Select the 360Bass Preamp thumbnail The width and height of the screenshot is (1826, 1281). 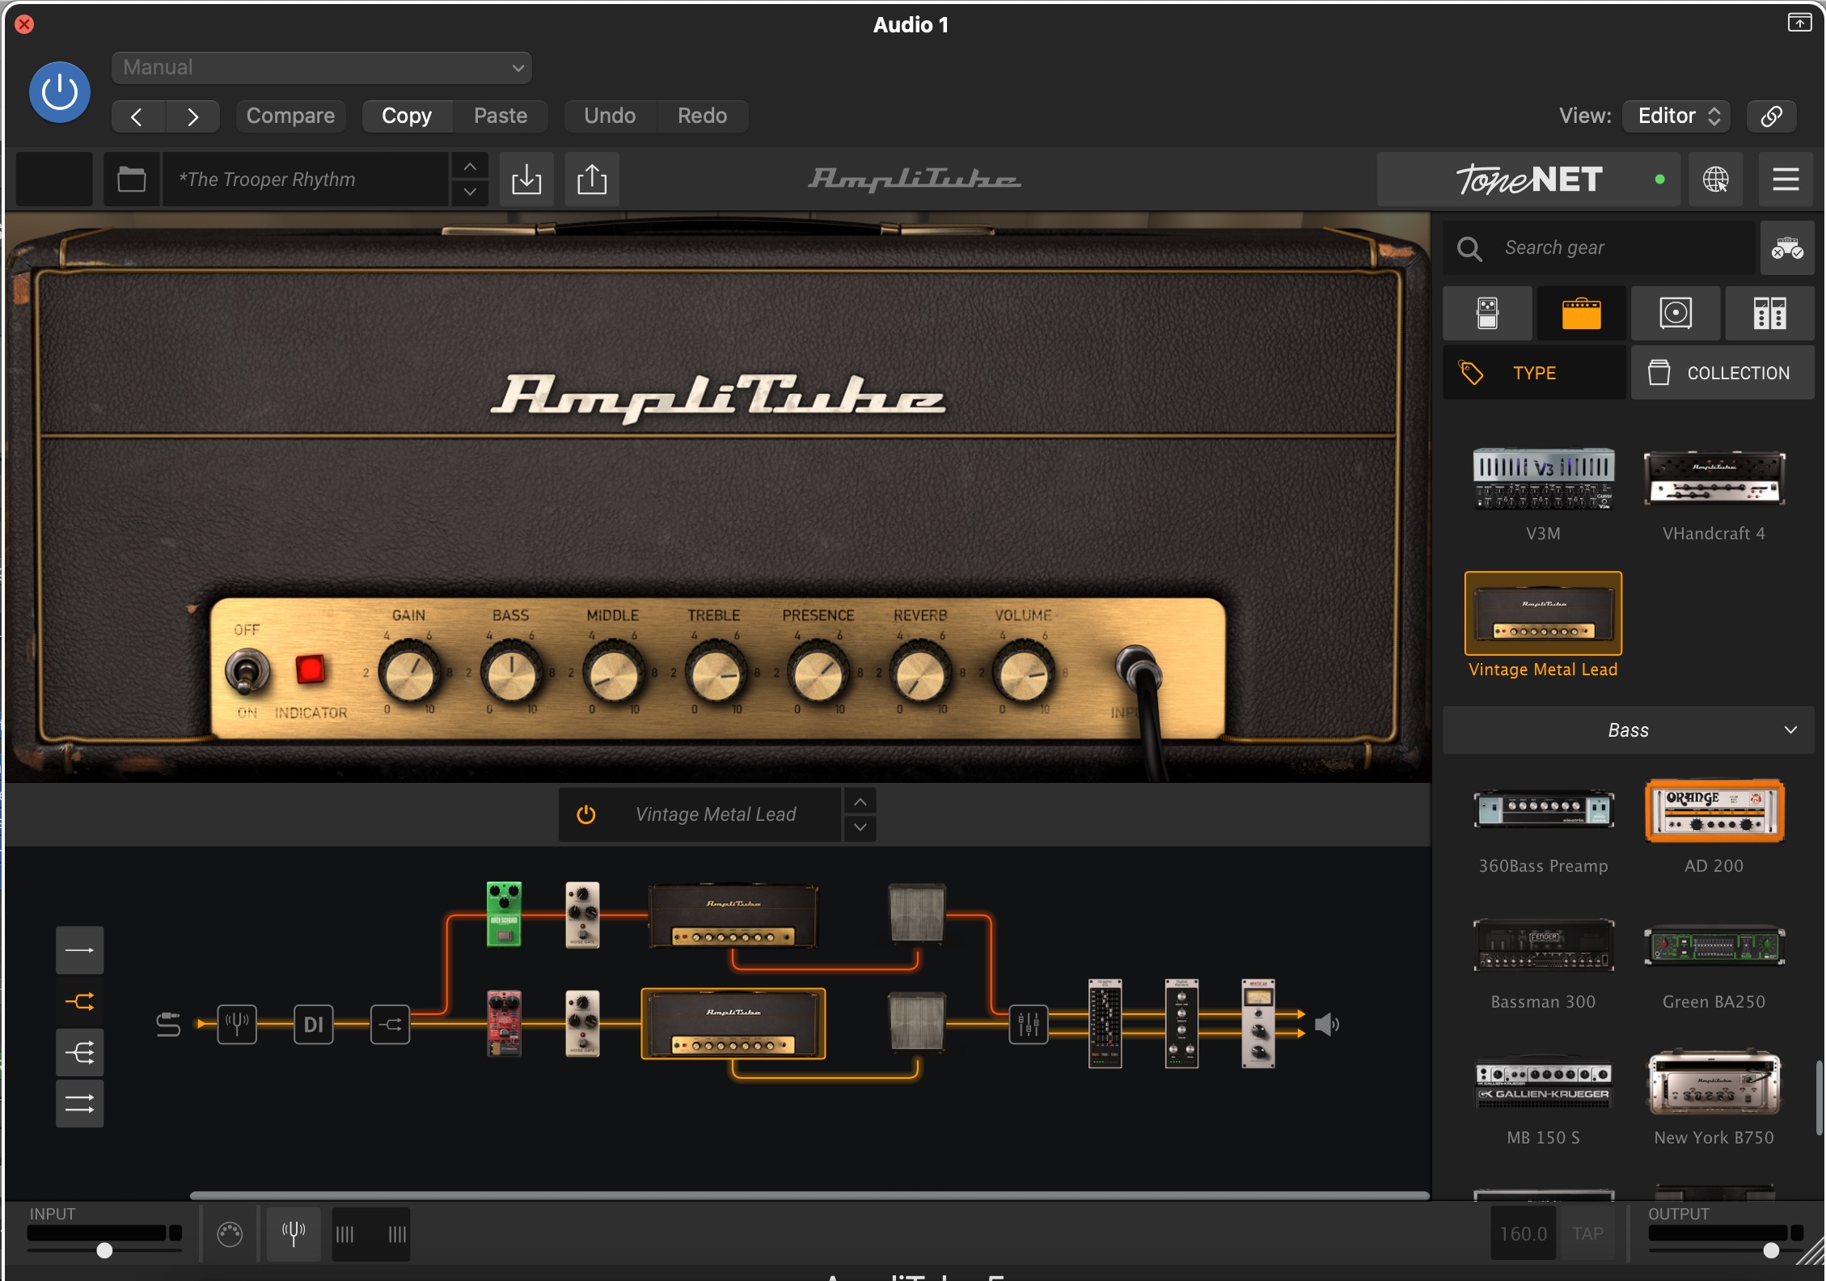coord(1543,810)
